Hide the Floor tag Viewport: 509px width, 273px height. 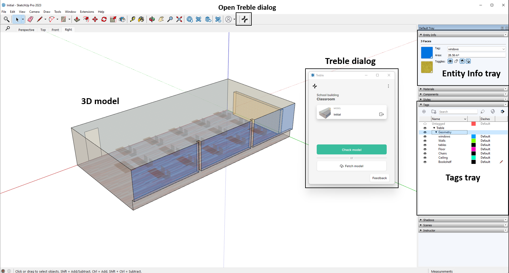(425, 149)
